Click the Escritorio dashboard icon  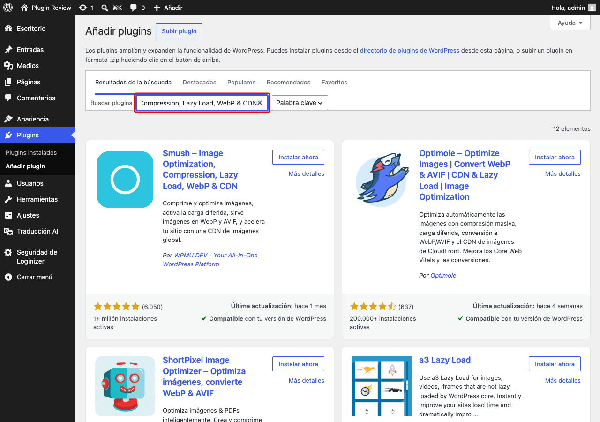coord(8,29)
